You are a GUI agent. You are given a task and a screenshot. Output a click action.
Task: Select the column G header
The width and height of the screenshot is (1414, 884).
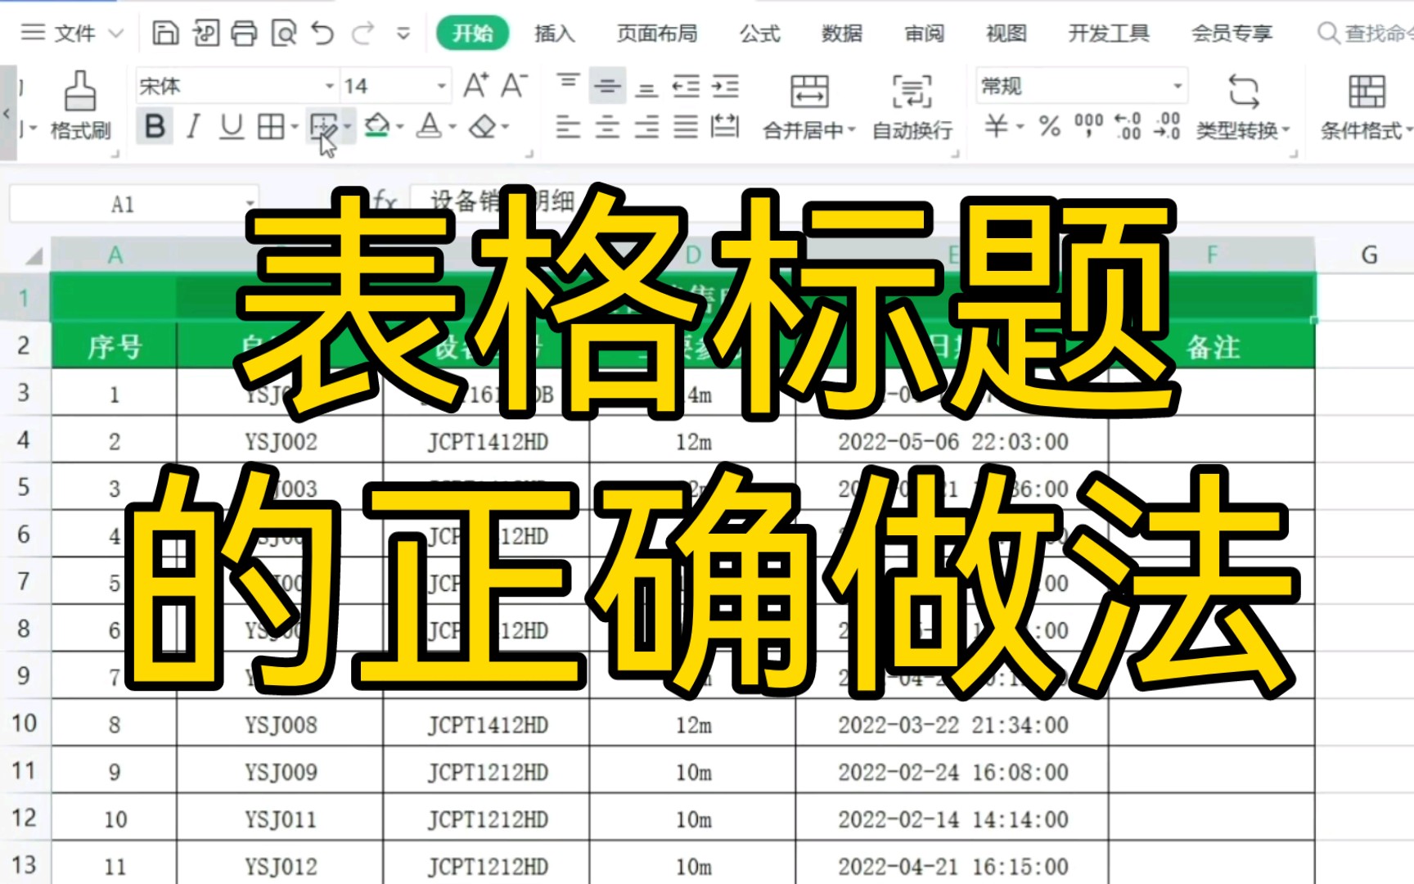coord(1369,255)
